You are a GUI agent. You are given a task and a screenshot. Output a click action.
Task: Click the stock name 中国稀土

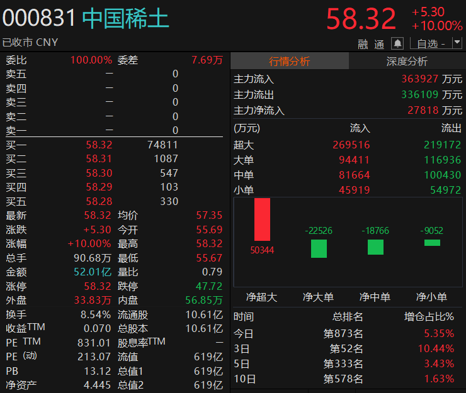125,18
